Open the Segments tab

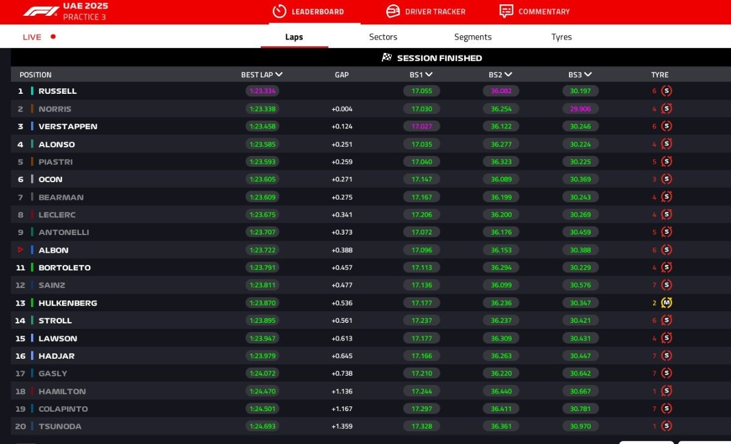[473, 37]
